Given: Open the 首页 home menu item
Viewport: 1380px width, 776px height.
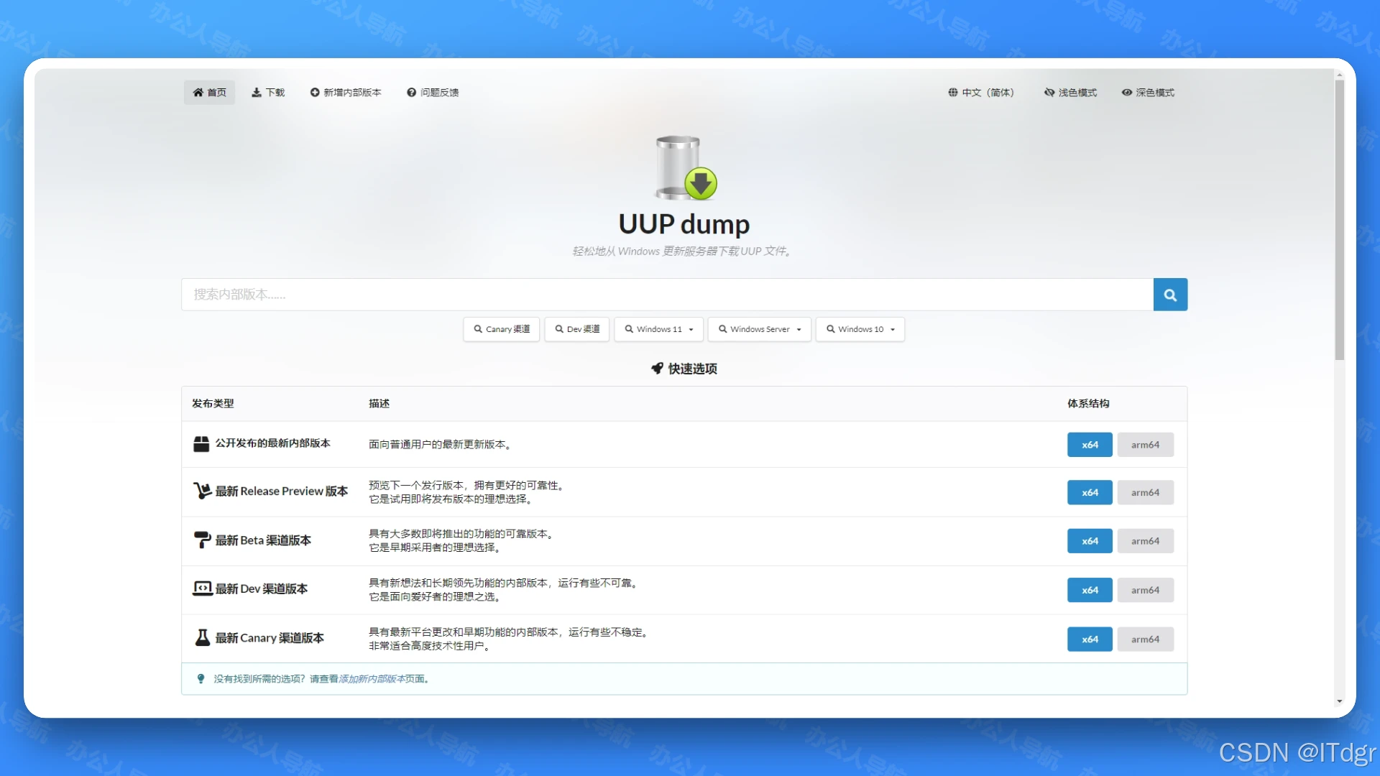Looking at the screenshot, I should 209,93.
